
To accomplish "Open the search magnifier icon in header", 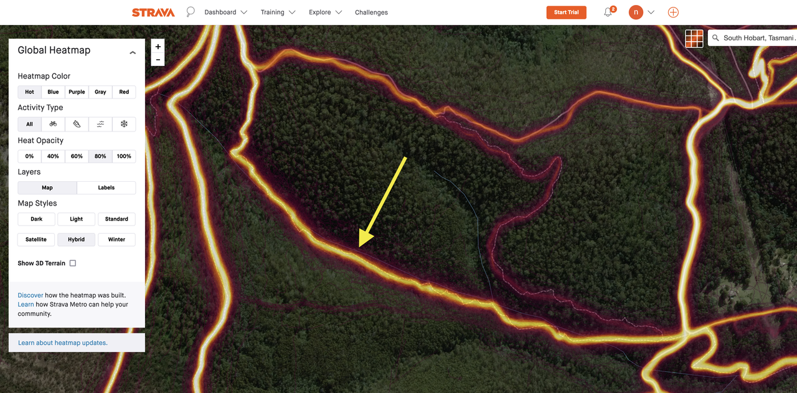I will click(x=191, y=12).
